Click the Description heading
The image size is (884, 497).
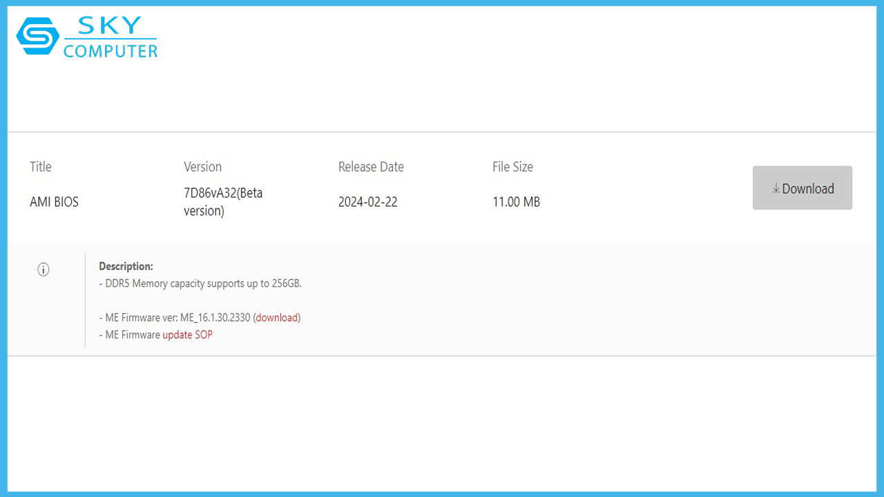coord(126,266)
